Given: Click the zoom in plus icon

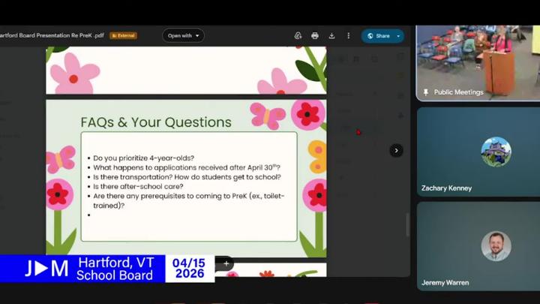Looking at the screenshot, I should pos(226,263).
